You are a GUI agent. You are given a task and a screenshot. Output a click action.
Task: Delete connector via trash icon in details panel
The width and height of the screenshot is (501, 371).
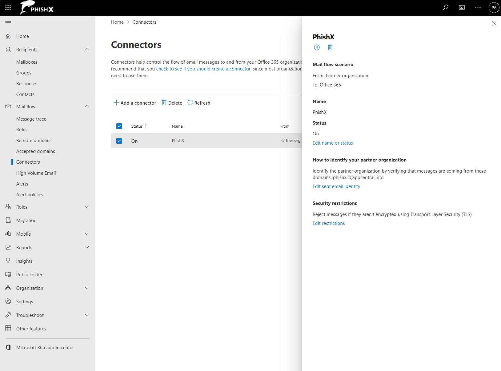[x=330, y=47]
